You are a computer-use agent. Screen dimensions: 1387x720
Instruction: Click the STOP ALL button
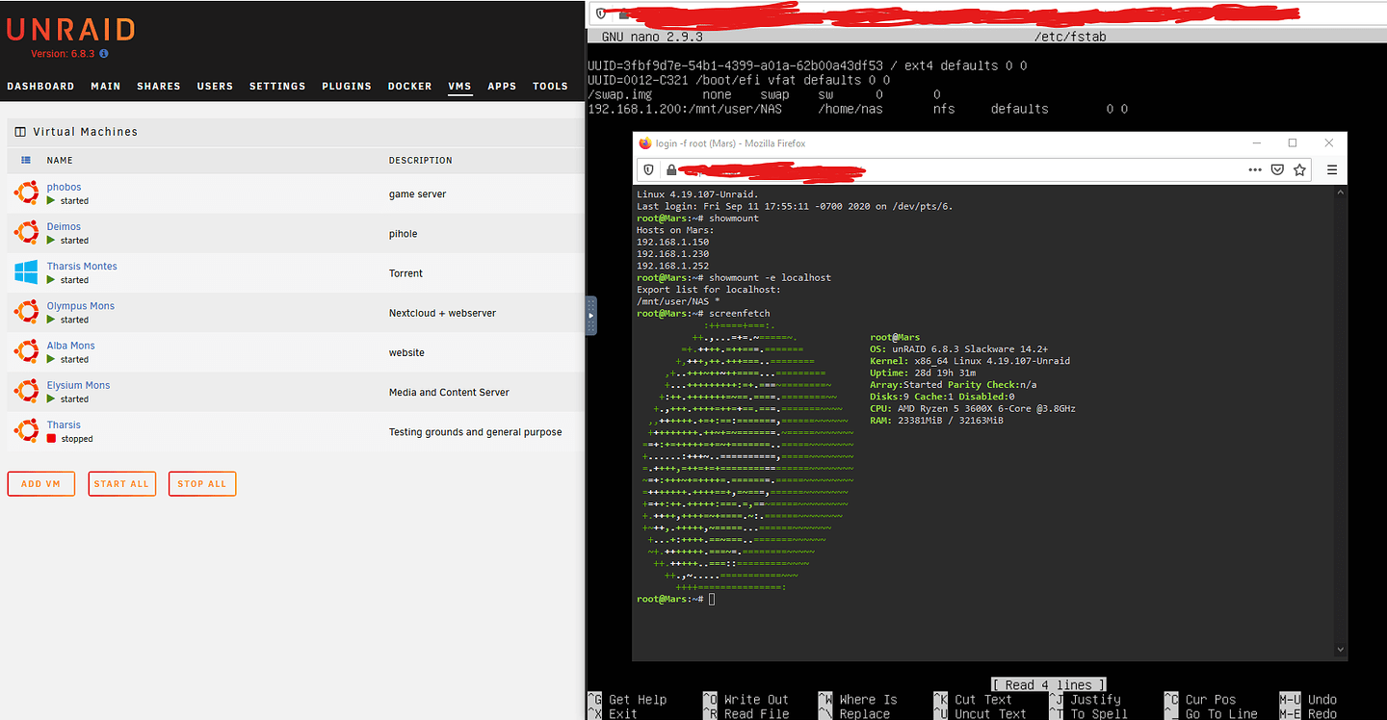[202, 483]
